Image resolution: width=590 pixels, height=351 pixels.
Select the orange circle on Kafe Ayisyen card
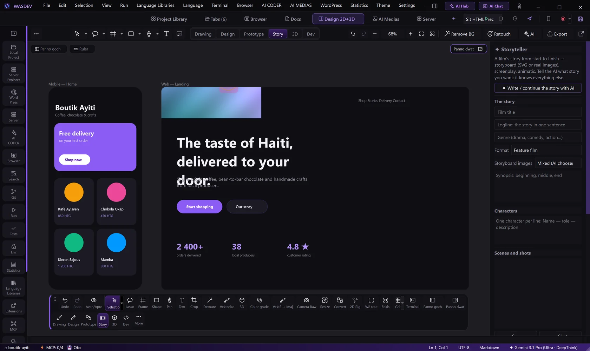coord(74,192)
